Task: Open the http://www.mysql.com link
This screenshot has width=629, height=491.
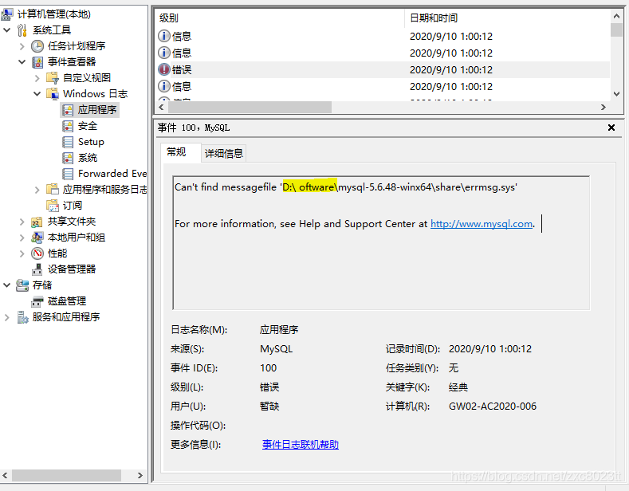Action: click(482, 224)
